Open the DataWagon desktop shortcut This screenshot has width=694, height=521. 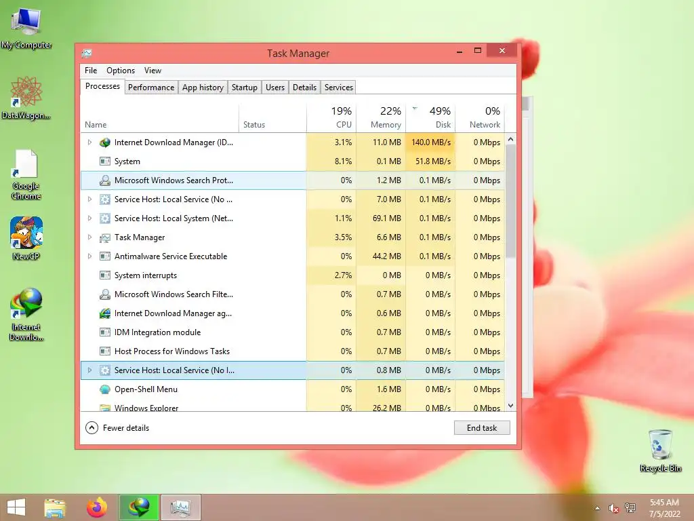[x=26, y=98]
